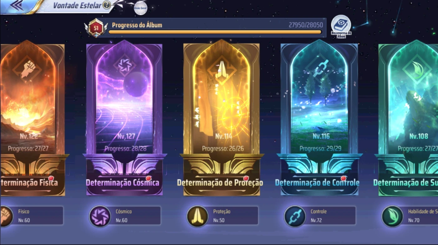Open the Proteção Nv.50 attribute panel
This screenshot has height=245, width=438.
223,216
